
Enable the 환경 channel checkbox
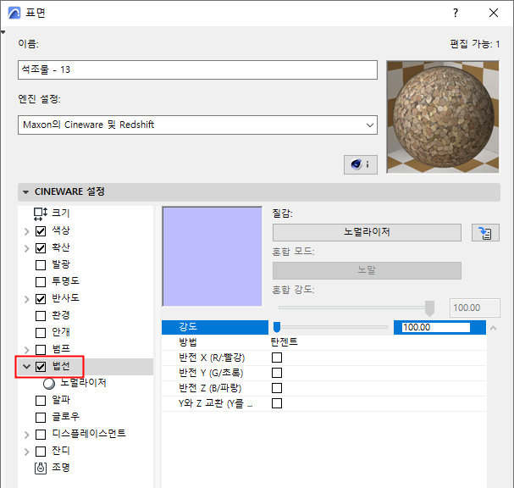(x=41, y=316)
